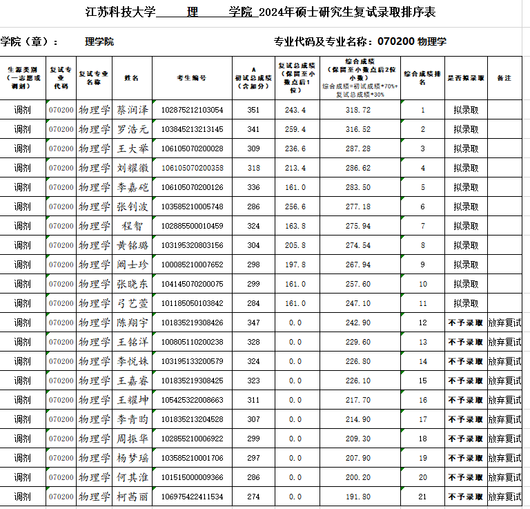Click 不予录取 cell in 陈翔宇's row
The image size is (530, 509).
(x=466, y=323)
